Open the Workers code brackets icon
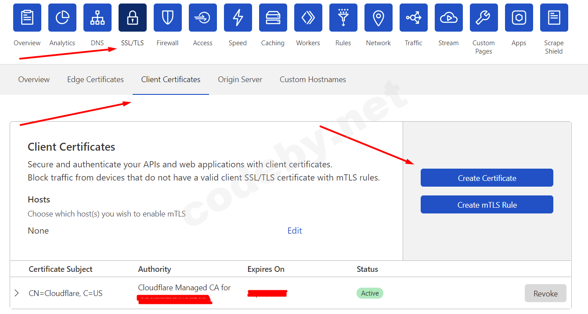Image resolution: width=588 pixels, height=314 pixels. click(308, 18)
